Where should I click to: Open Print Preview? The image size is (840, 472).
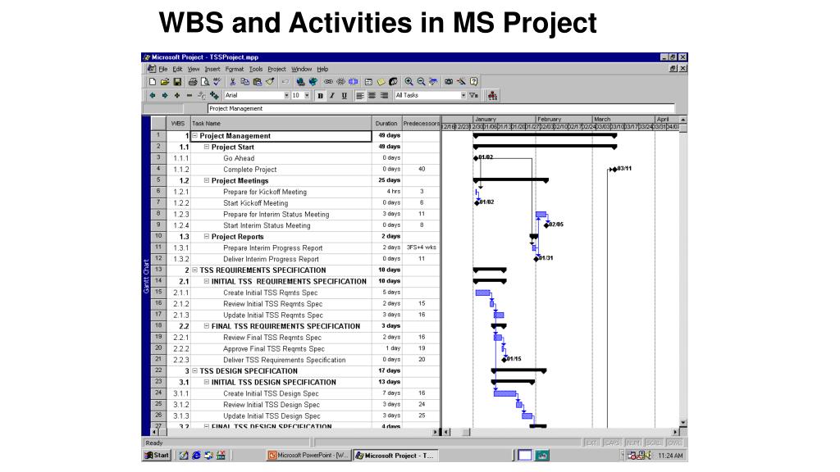[204, 82]
